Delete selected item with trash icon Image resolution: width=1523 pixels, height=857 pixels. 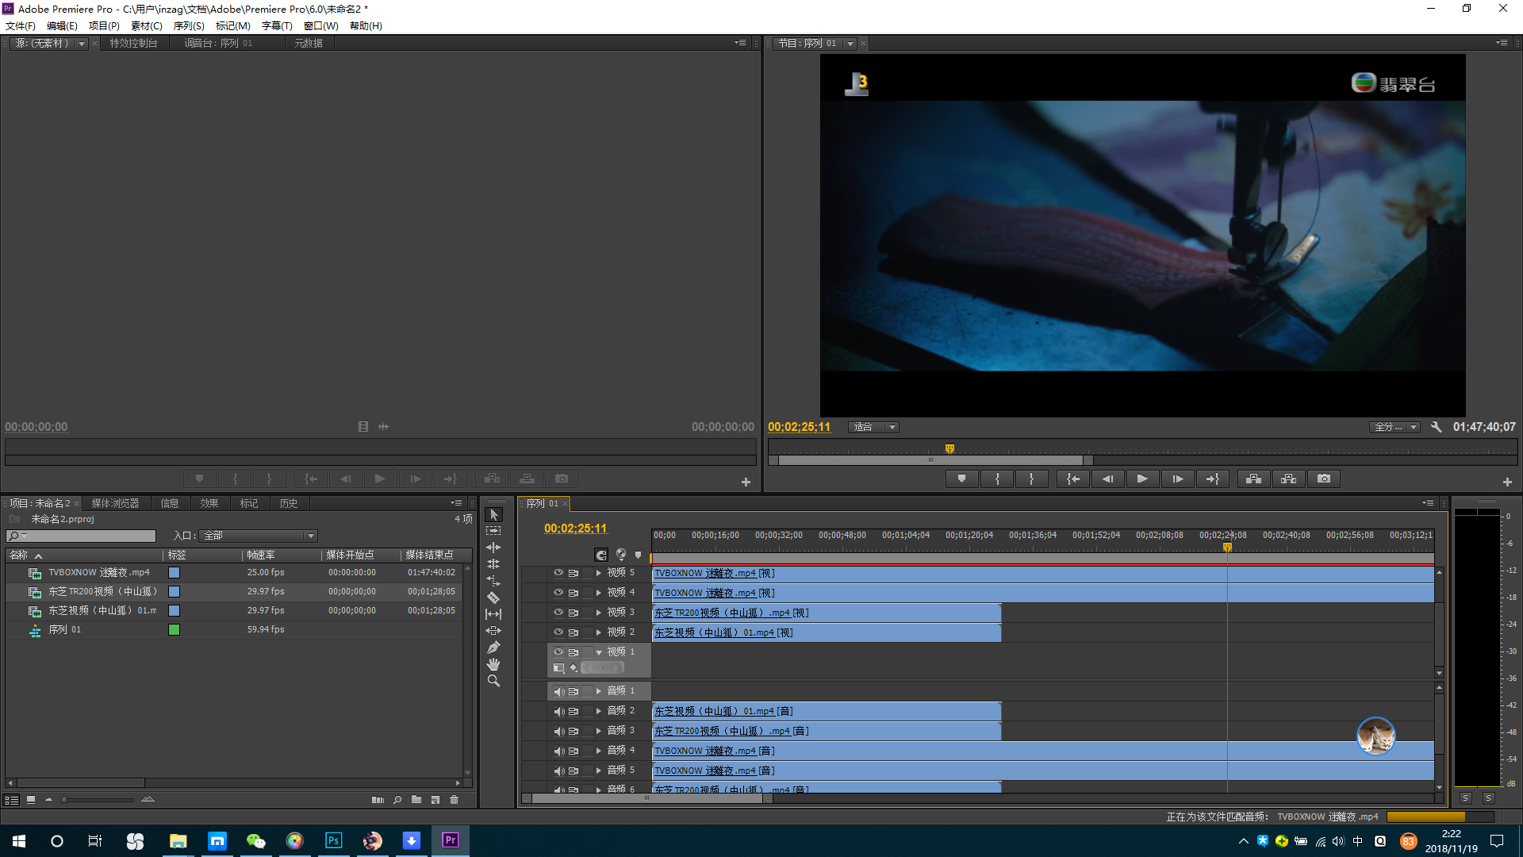click(x=455, y=800)
